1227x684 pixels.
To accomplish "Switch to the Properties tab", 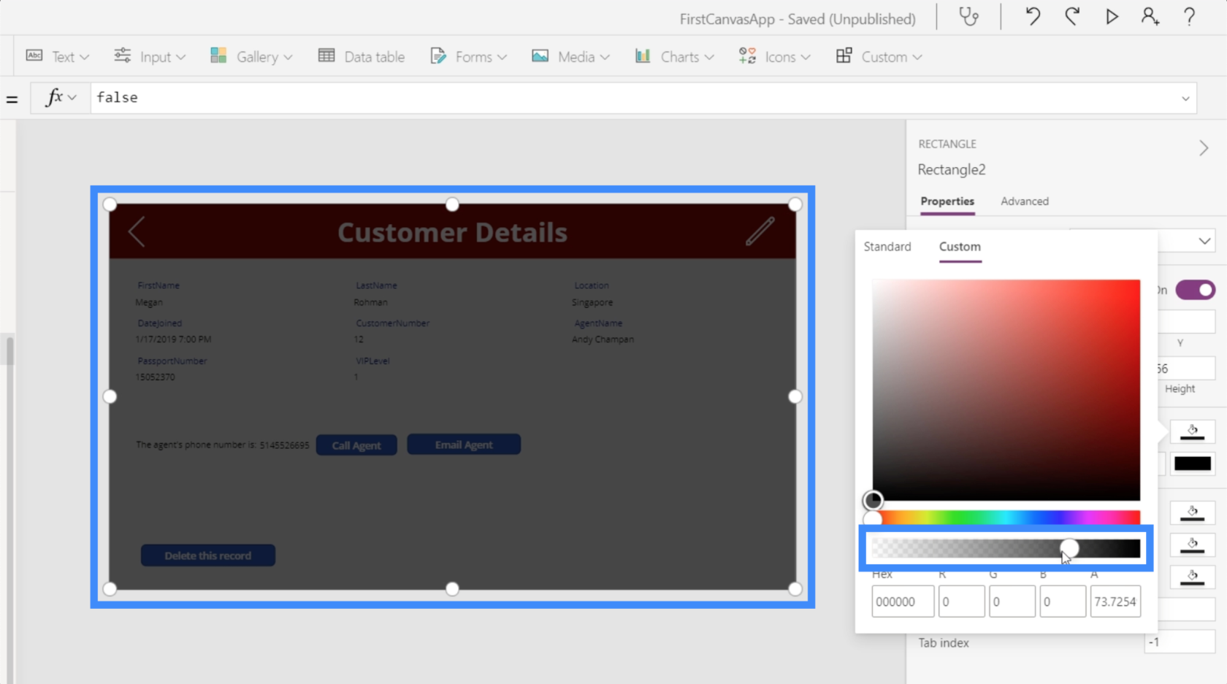I will pyautogui.click(x=947, y=201).
